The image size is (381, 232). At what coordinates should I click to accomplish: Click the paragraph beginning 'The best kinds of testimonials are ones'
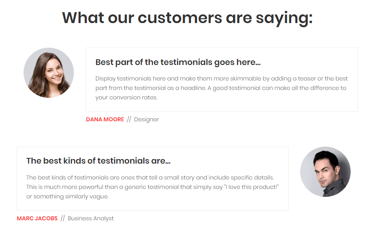(x=153, y=187)
